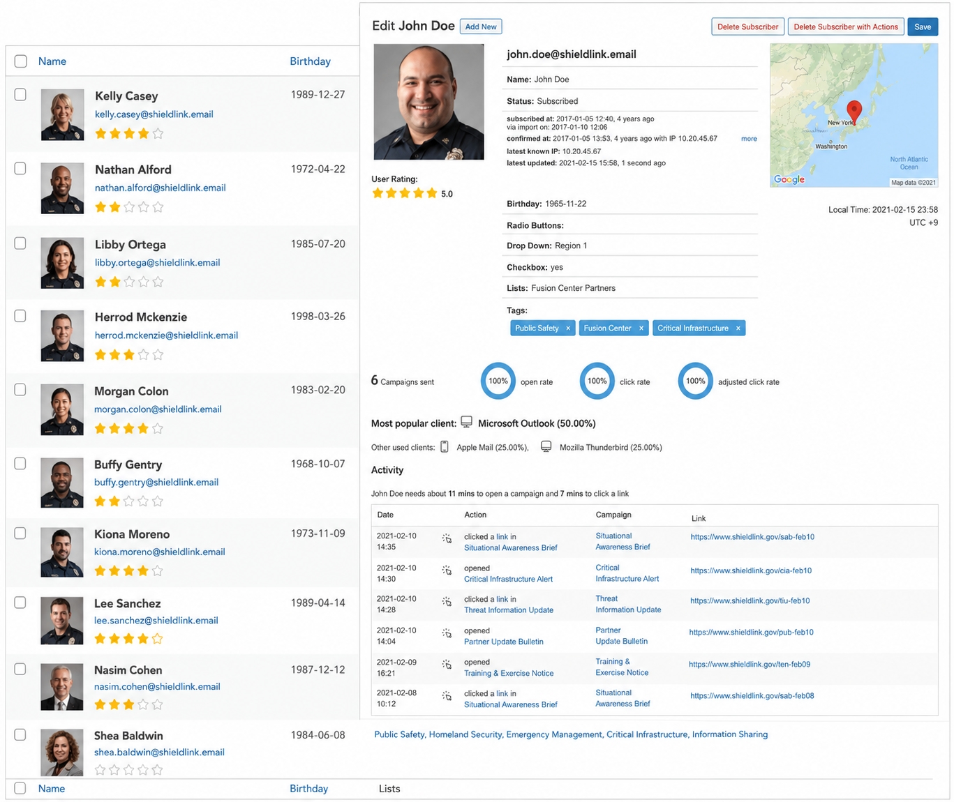The image size is (954, 802).
Task: Click the Microsoft Outlook desktop client icon
Action: tap(466, 423)
